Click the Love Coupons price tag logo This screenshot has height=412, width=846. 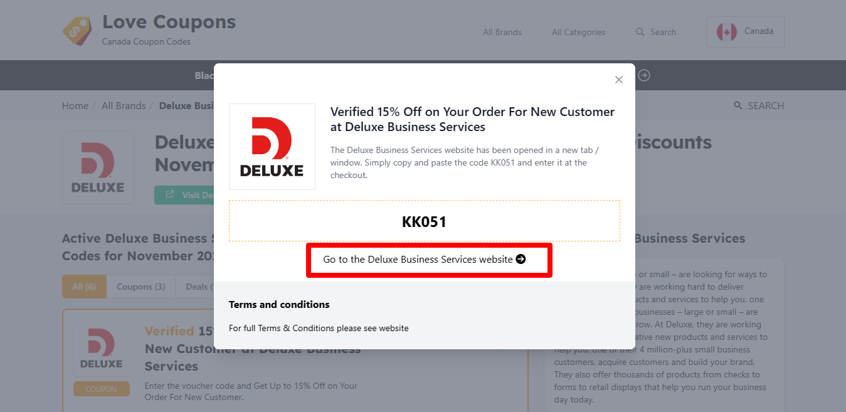[77, 30]
